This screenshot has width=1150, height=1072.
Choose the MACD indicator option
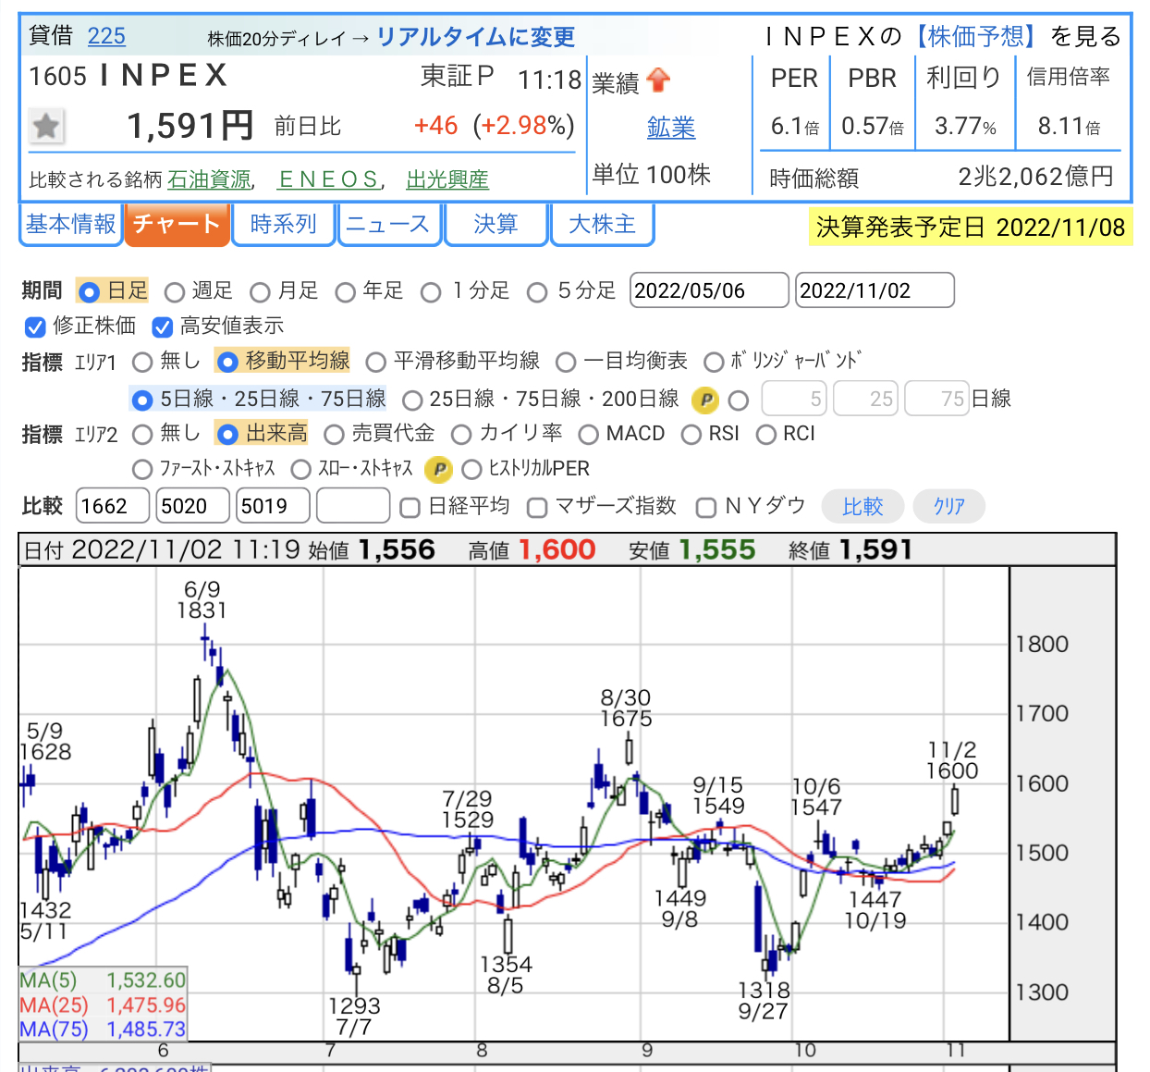click(x=589, y=435)
